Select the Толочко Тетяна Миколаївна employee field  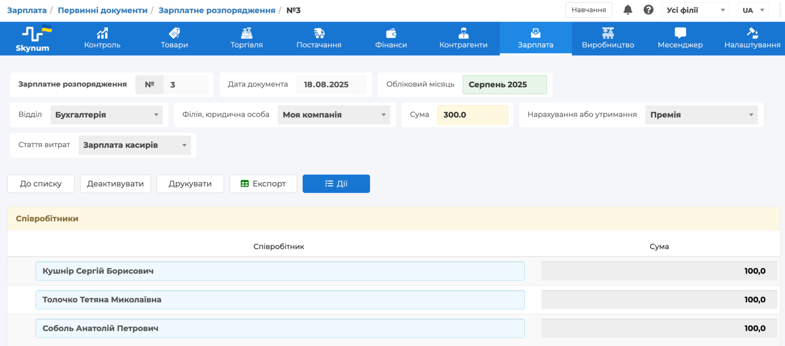tap(280, 300)
